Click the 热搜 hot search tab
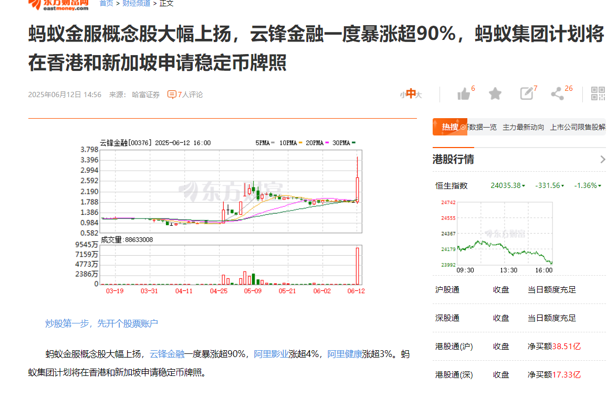 450,127
